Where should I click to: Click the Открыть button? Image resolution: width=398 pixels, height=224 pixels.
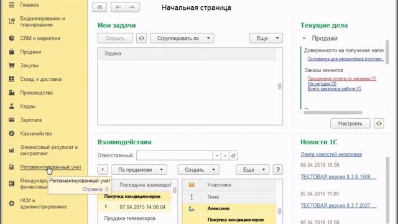click(115, 39)
